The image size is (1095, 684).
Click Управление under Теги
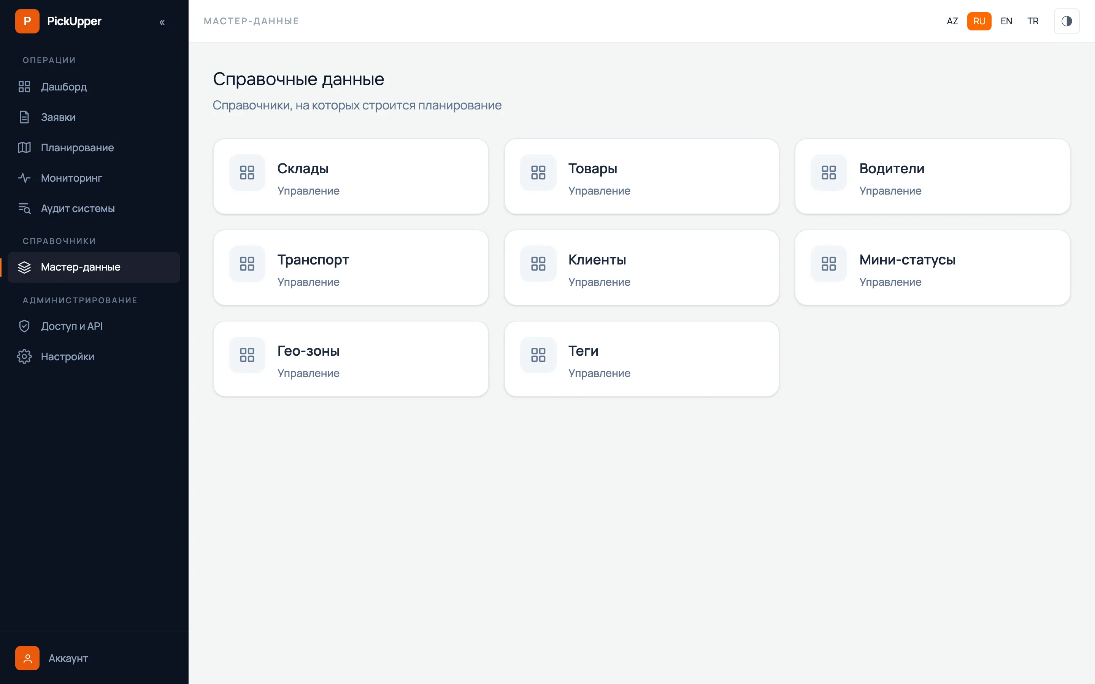tap(599, 373)
